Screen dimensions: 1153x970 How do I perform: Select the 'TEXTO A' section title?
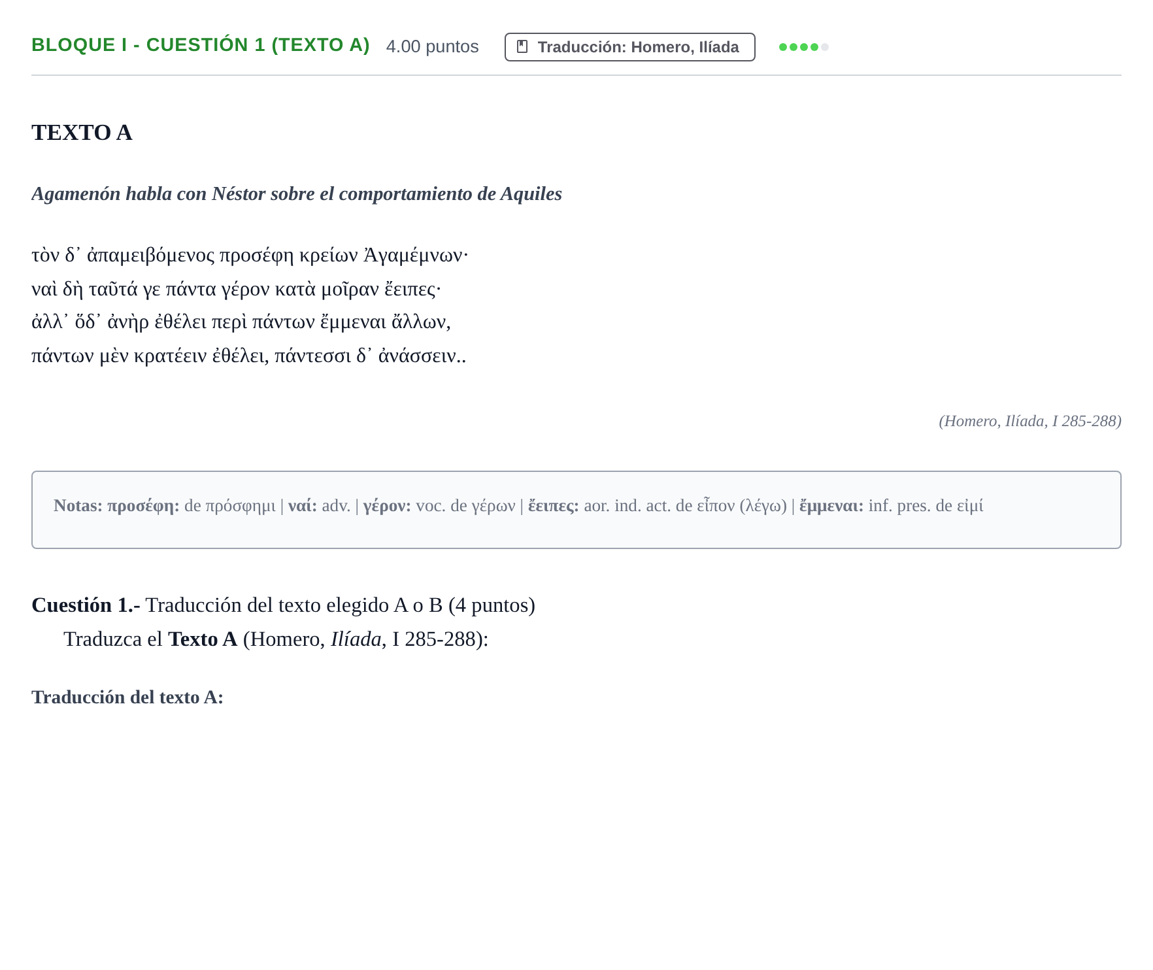coord(82,133)
